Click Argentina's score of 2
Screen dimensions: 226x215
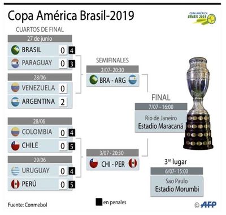point(63,102)
